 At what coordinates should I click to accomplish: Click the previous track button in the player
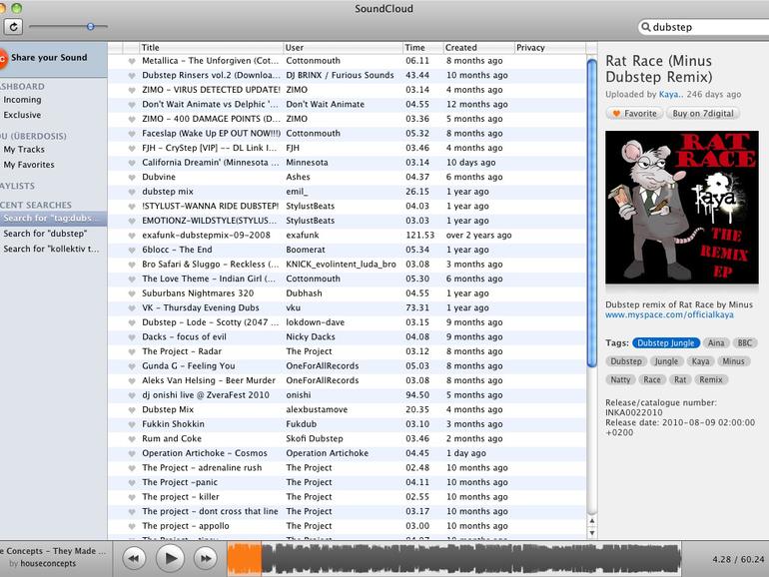click(134, 558)
